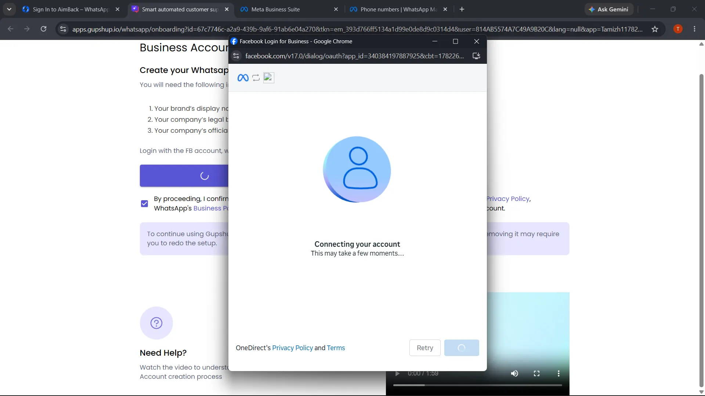Close the Sign In to AimBack tab

click(x=117, y=9)
